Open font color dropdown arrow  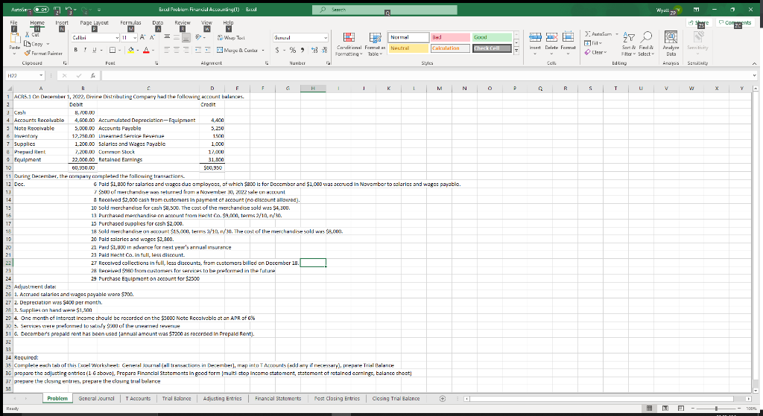152,50
